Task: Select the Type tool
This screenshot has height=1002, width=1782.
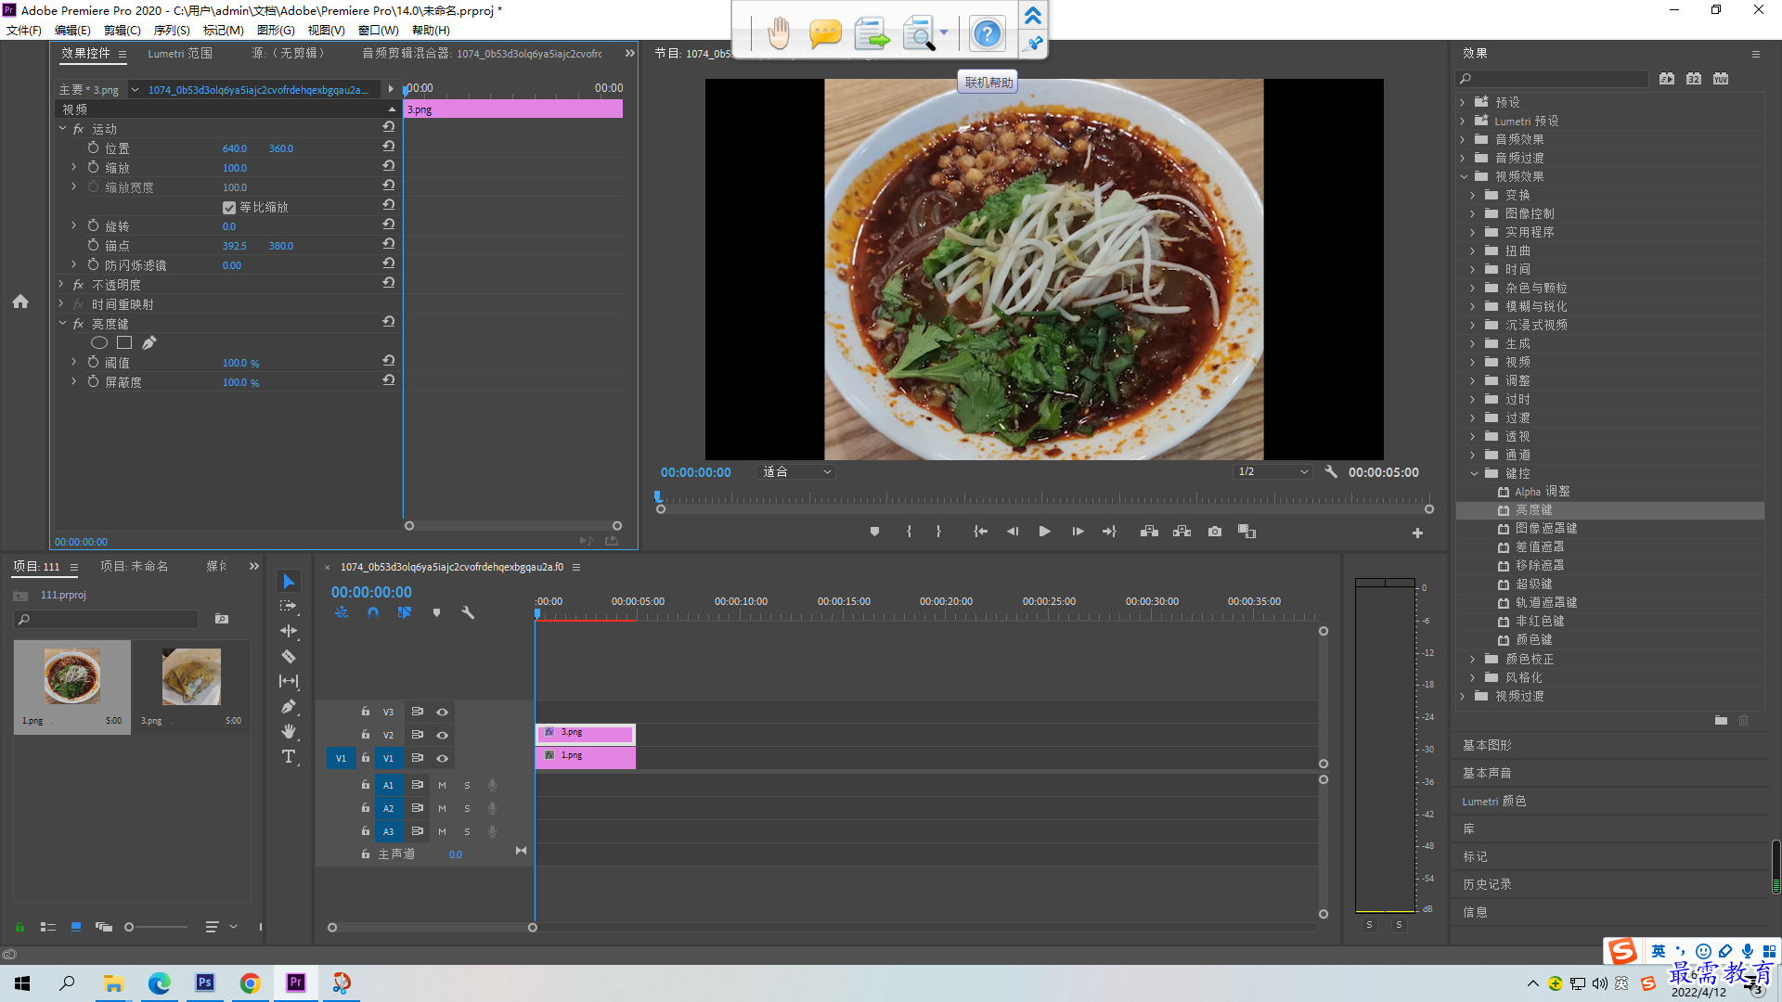Action: 289,756
